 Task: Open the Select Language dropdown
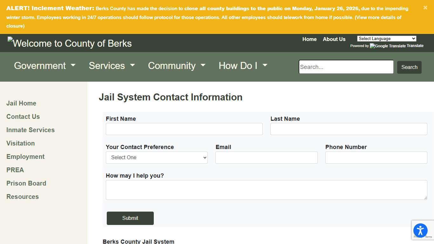[386, 38]
